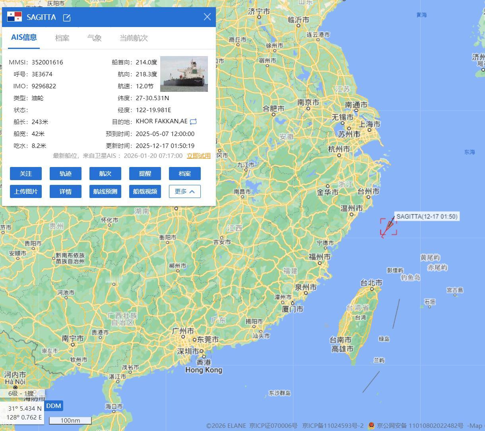This screenshot has height=431, width=485.
Task: Close the SAGITTA vessel info panel
Action: tap(207, 17)
